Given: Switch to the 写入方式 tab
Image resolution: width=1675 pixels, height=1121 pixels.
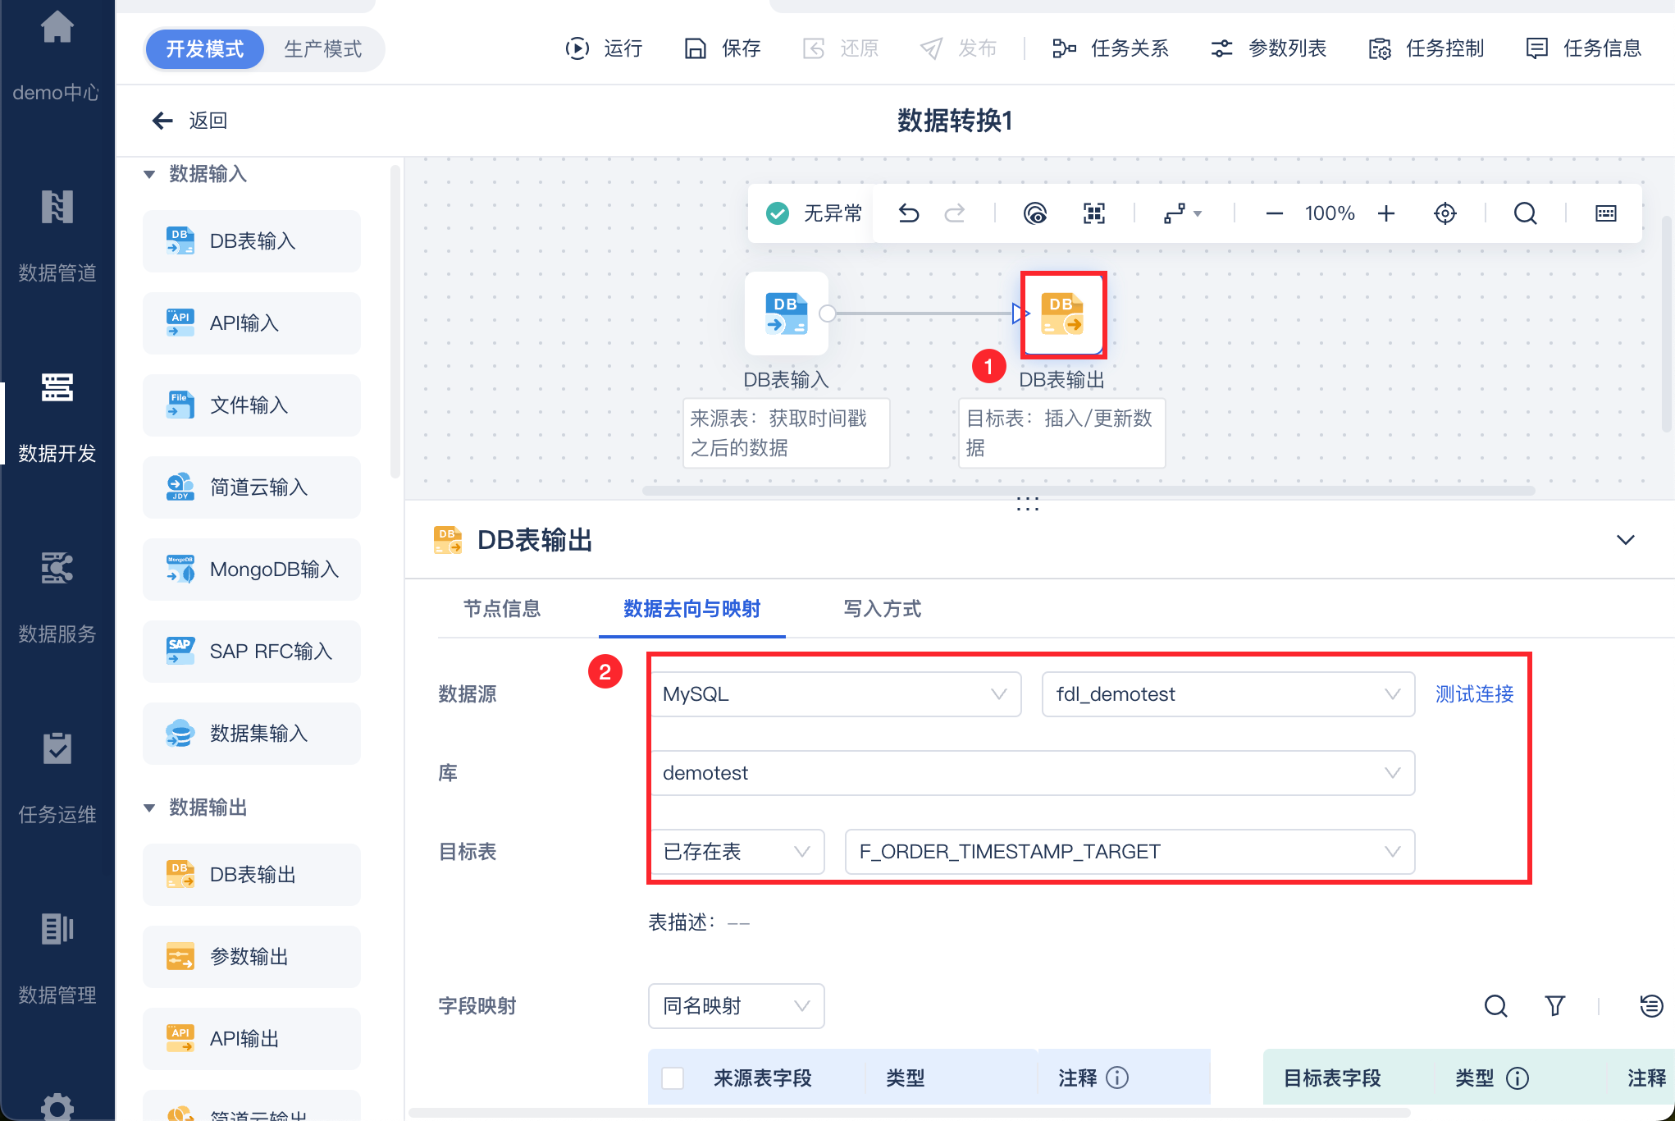Looking at the screenshot, I should pyautogui.click(x=882, y=609).
